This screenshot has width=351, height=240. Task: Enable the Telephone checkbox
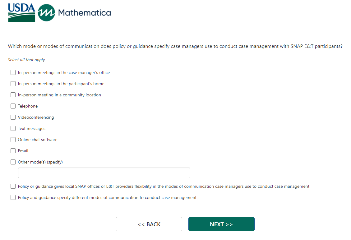coord(13,106)
